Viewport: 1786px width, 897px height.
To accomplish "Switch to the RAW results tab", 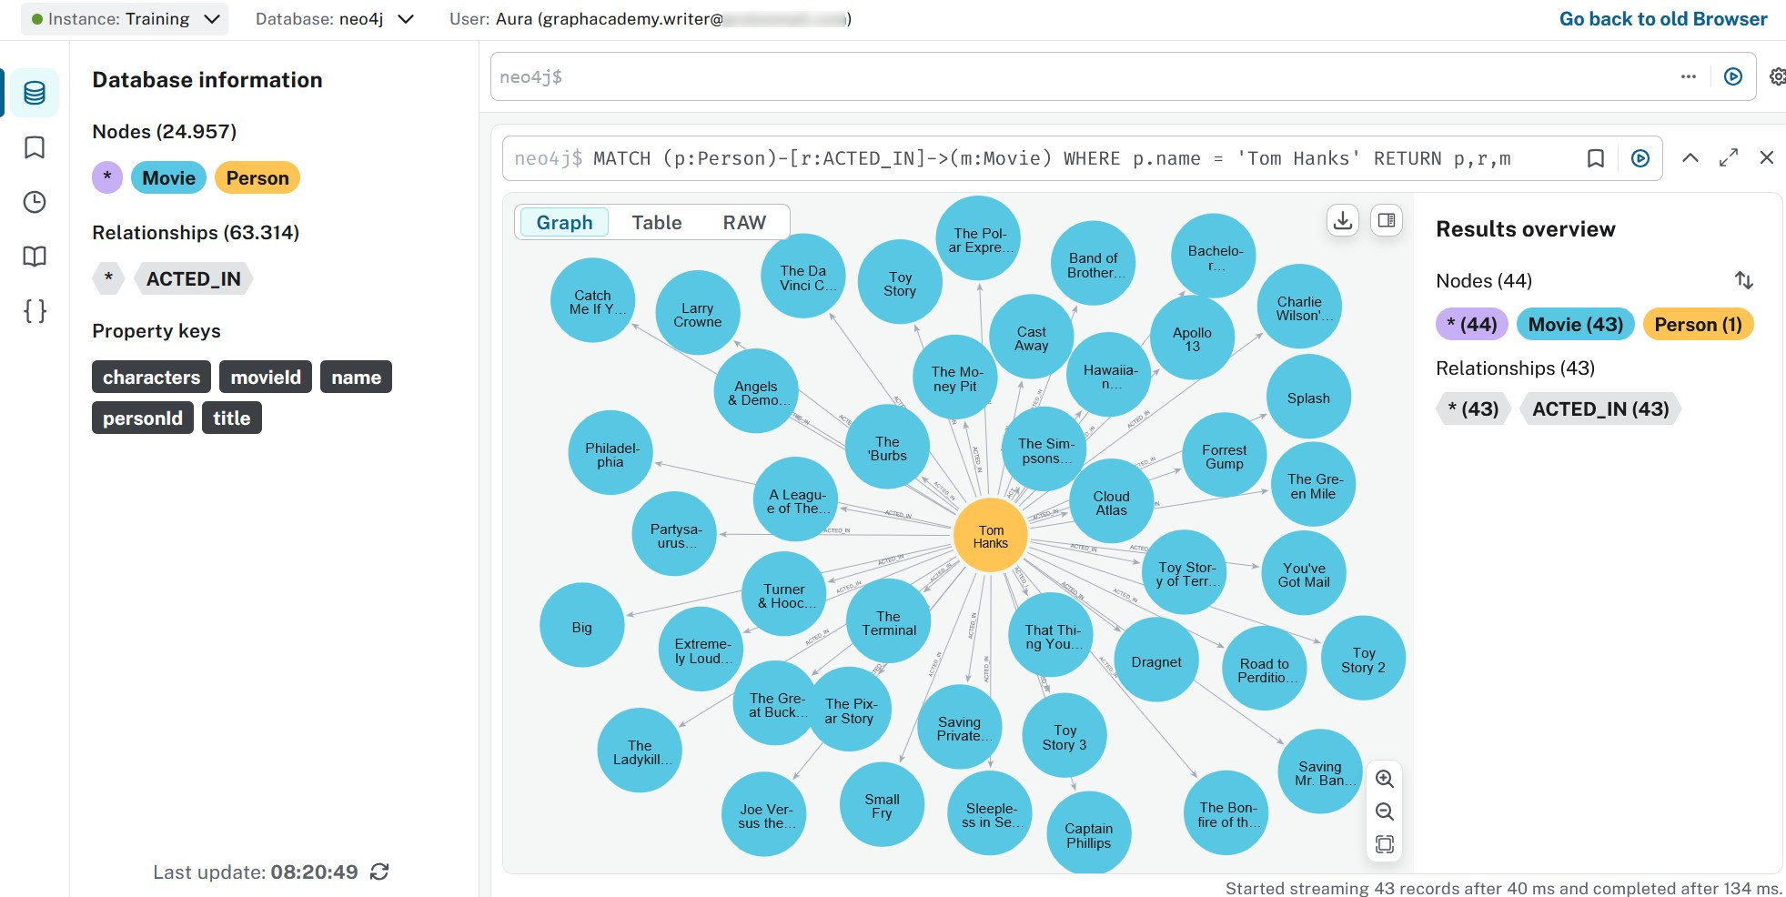I will 744,222.
